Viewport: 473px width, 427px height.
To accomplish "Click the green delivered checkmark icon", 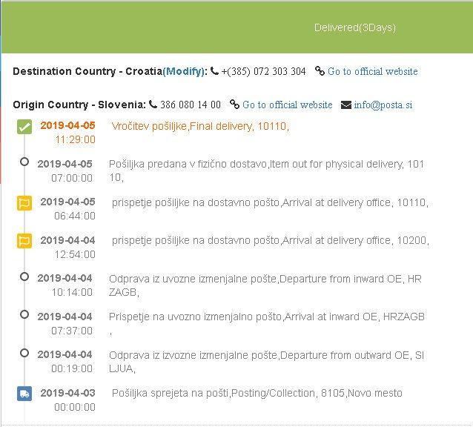I will click(x=24, y=127).
